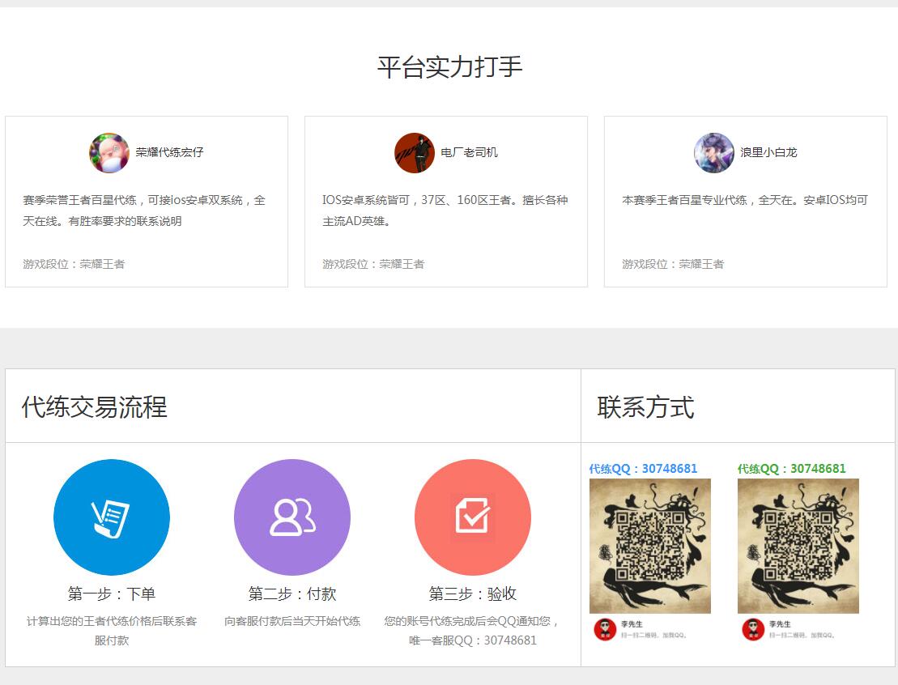
Task: Click the blue order document icon
Action: click(x=112, y=517)
